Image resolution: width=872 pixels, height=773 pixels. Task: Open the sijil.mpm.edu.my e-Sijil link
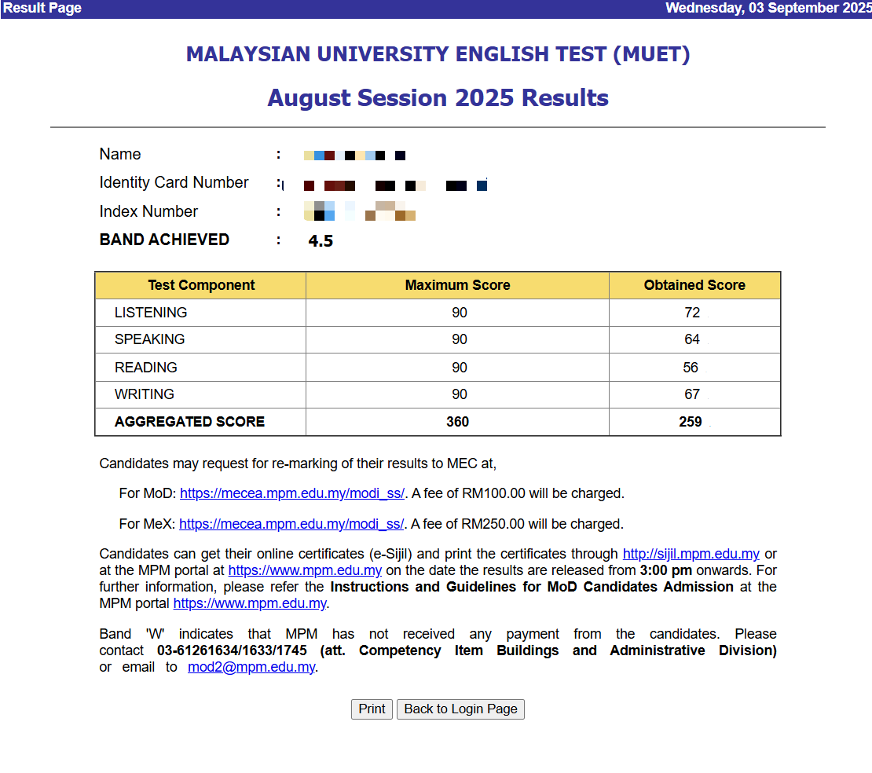tap(691, 554)
